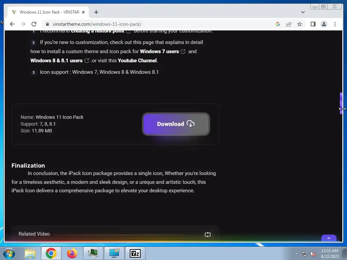The width and height of the screenshot is (347, 260).
Task: Open the Google icon in address bar
Action: [278, 24]
